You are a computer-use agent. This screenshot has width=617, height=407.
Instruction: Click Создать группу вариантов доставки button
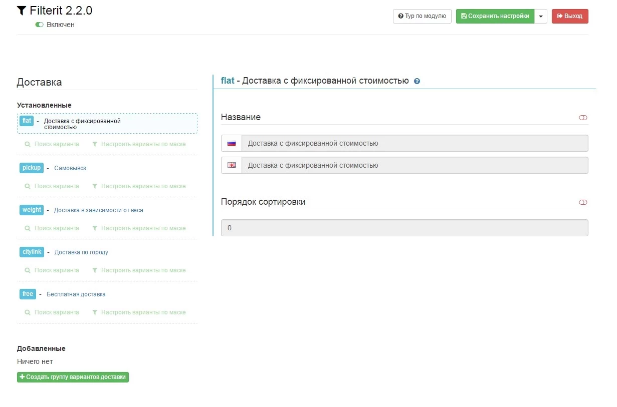pyautogui.click(x=73, y=377)
